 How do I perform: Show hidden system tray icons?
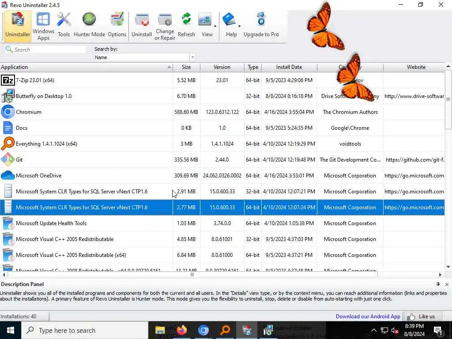[x=373, y=330]
